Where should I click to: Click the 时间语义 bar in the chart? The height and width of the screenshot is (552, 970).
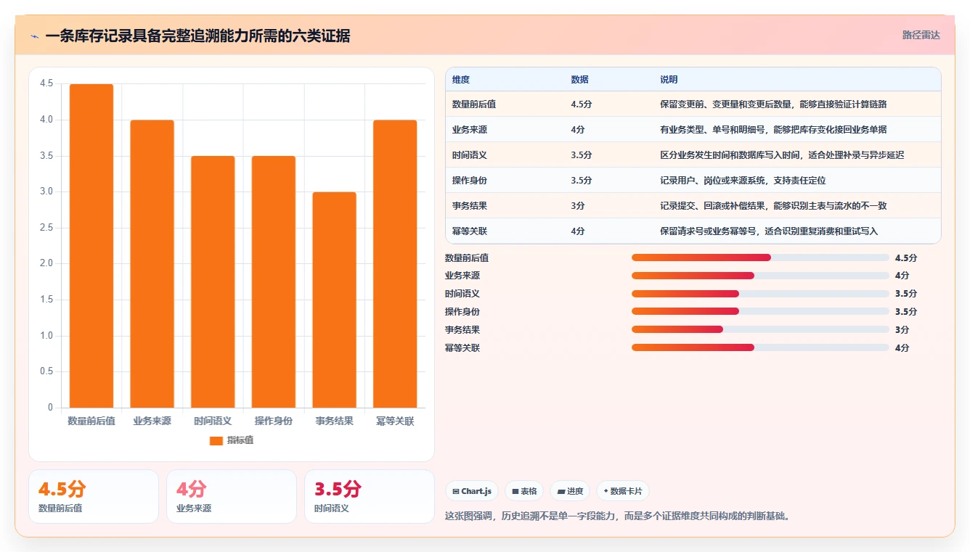[x=213, y=281]
